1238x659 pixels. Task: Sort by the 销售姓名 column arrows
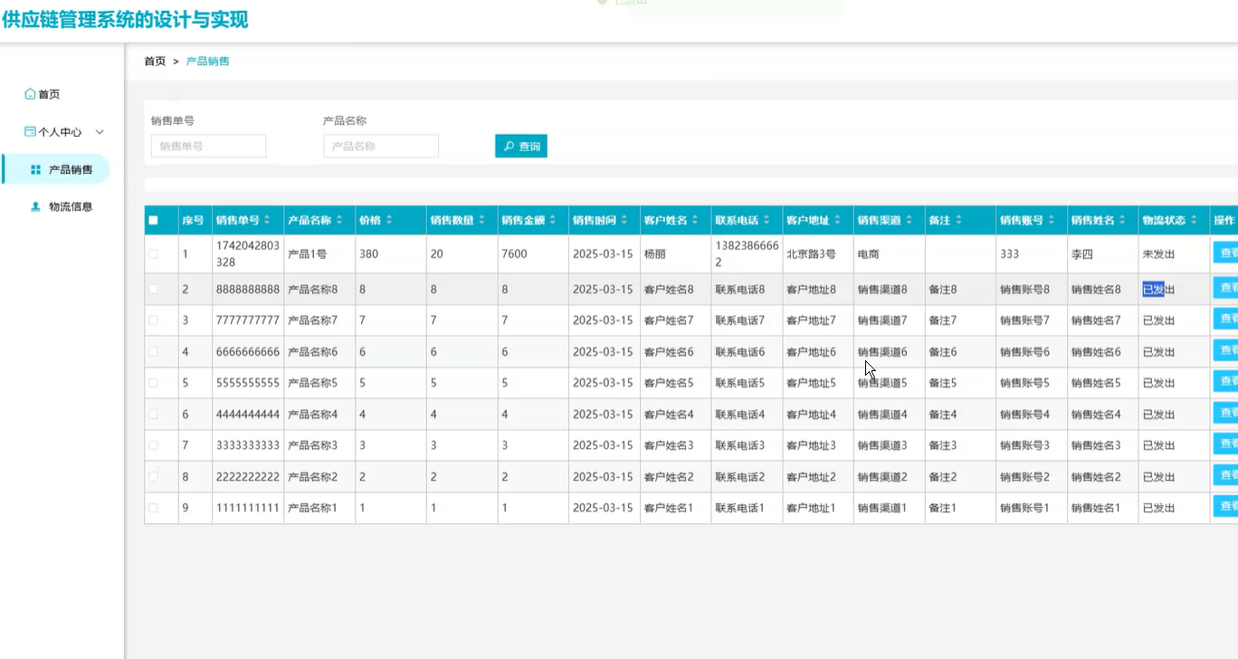[1123, 220]
